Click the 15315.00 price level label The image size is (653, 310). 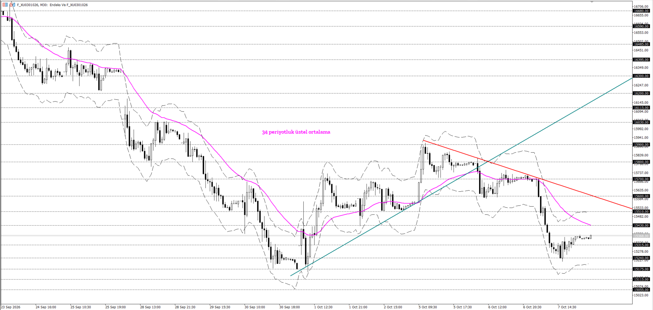pos(641,245)
